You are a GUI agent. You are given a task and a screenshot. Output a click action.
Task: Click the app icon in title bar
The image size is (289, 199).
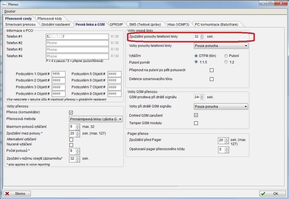point(4,4)
